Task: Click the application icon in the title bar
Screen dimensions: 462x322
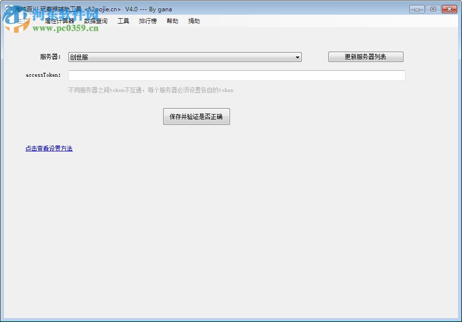Action: pyautogui.click(x=10, y=8)
